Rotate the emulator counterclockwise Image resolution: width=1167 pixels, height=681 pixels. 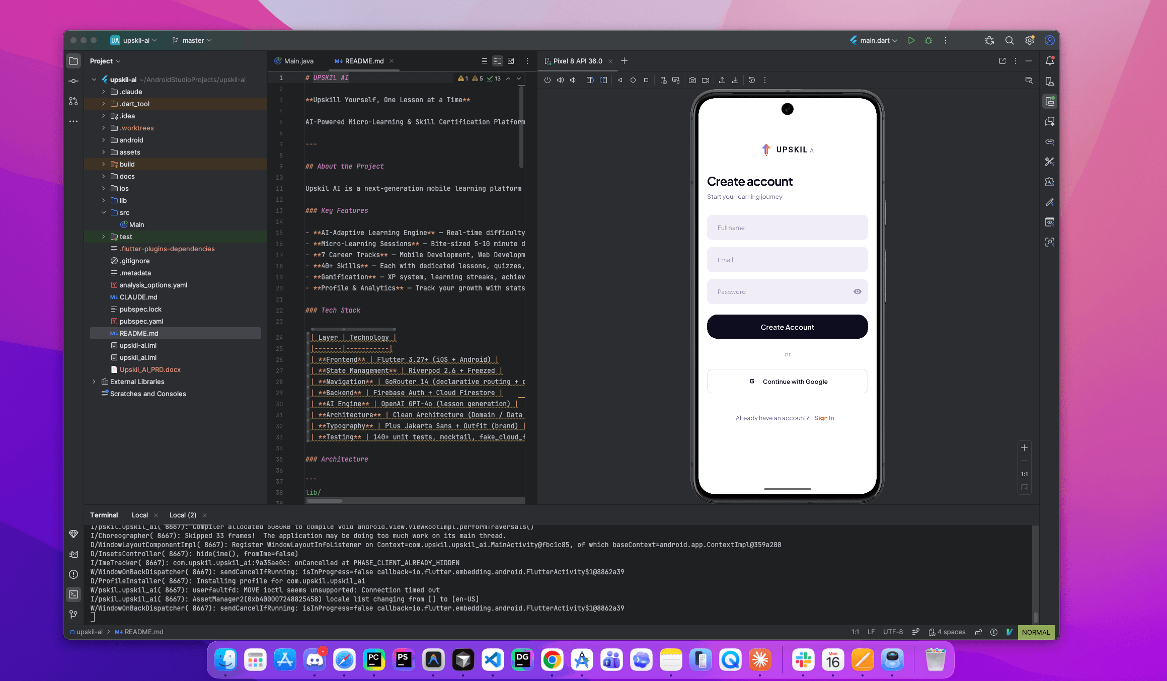(x=591, y=80)
